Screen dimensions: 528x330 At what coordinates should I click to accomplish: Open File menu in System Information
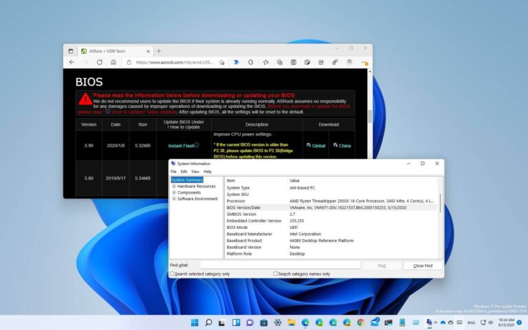[x=173, y=171]
